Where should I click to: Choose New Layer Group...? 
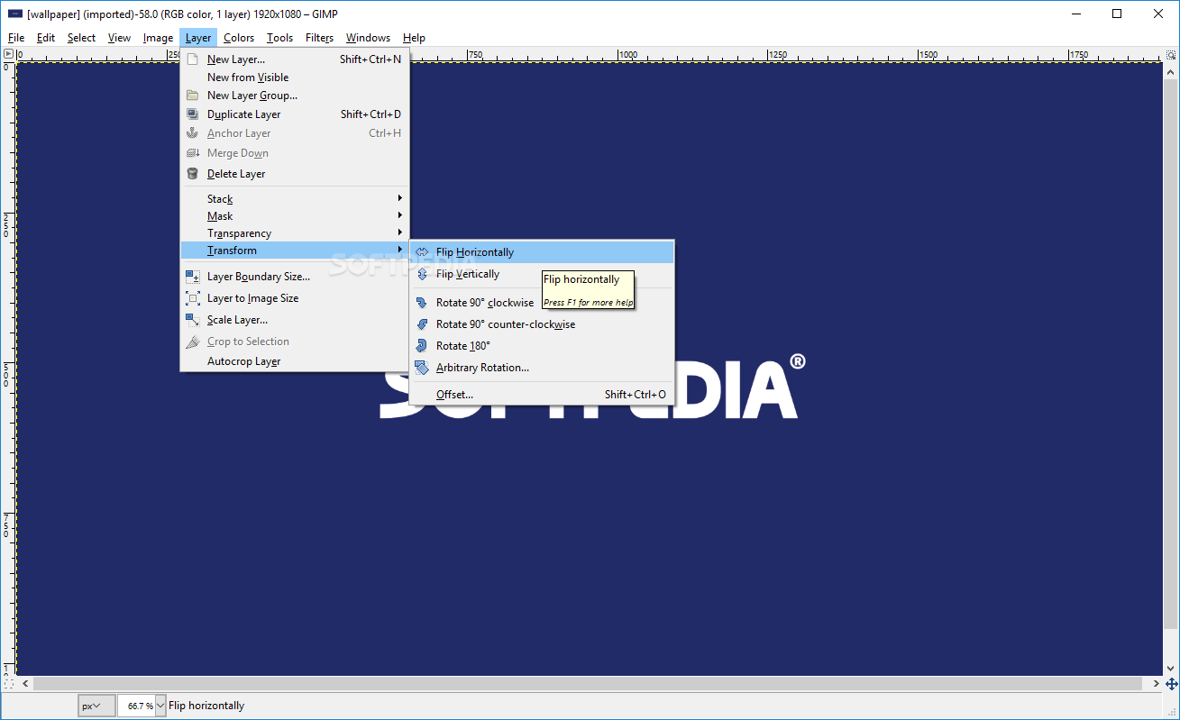click(295, 96)
